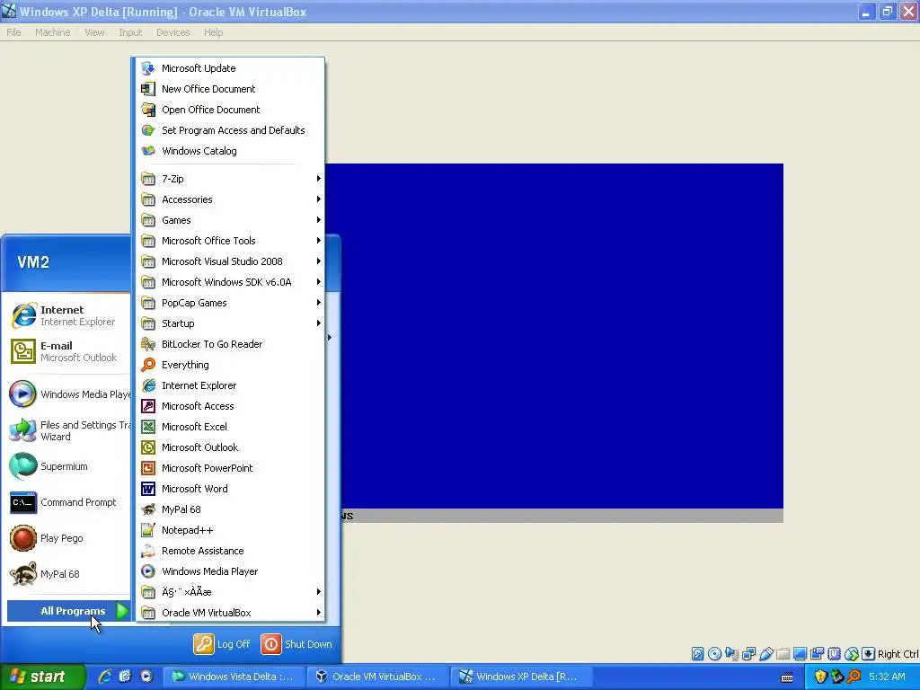Viewport: 920px width, 690px height.
Task: Open the VirtualBox View menu
Action: (94, 32)
